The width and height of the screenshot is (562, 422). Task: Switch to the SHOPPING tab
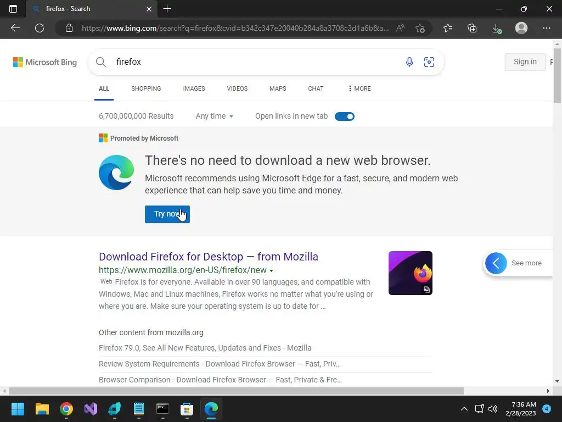click(x=146, y=88)
